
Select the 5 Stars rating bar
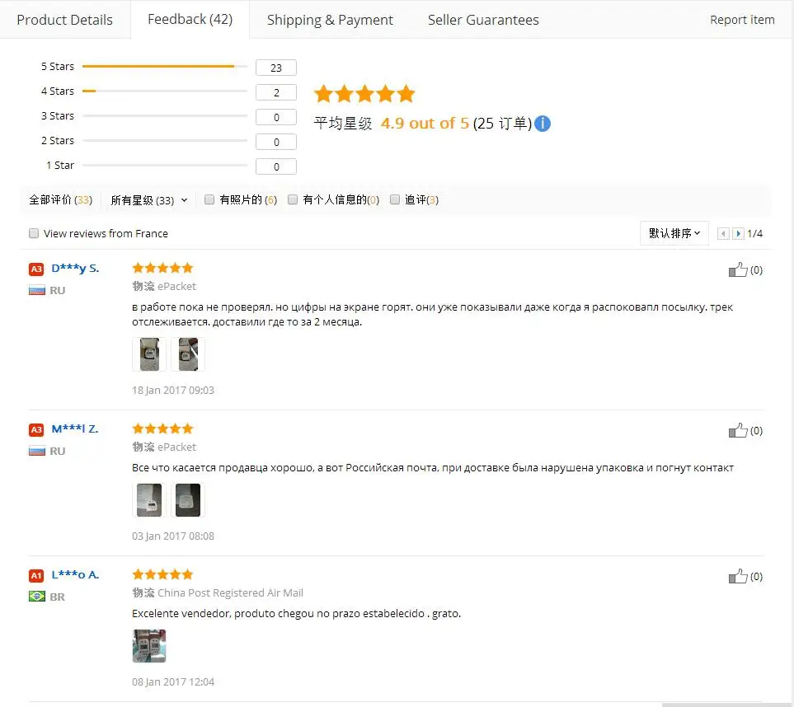click(165, 66)
